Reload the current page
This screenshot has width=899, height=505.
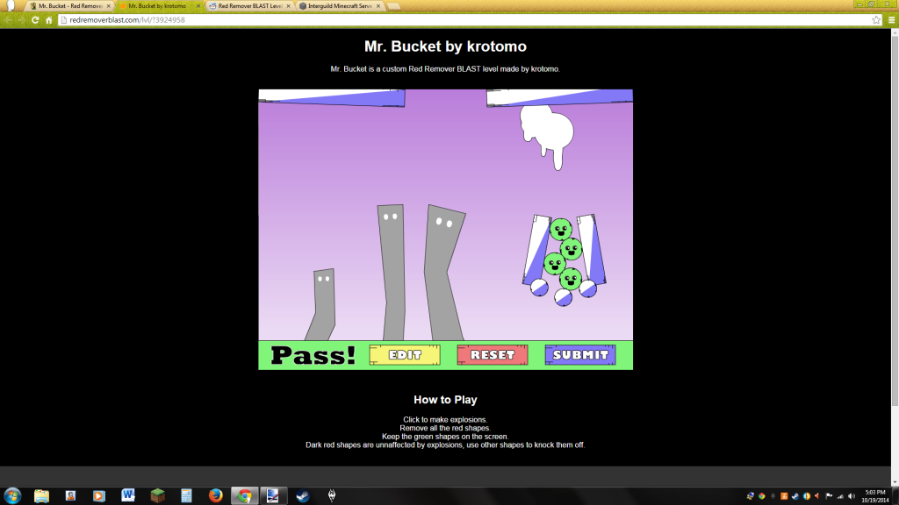[x=35, y=20]
